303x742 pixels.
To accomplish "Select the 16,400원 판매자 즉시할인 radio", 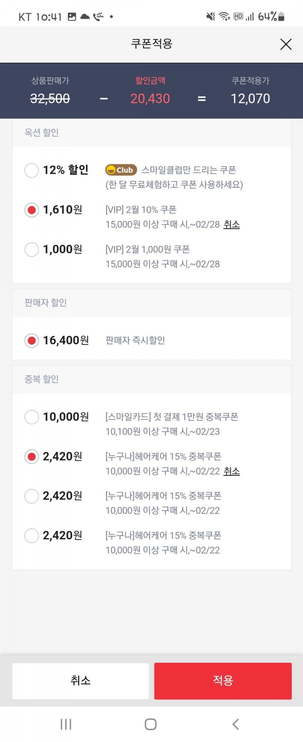I will click(32, 340).
